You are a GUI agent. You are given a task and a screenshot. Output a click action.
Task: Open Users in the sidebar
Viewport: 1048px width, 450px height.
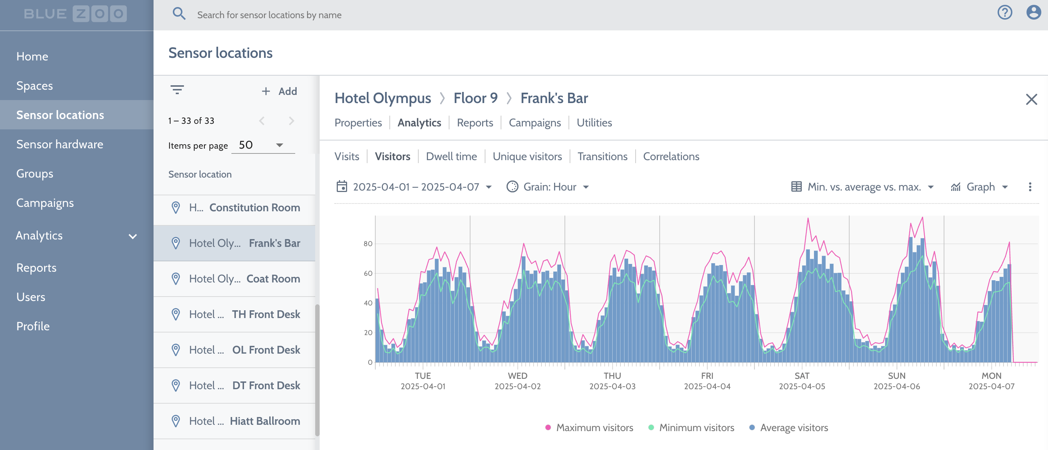30,297
